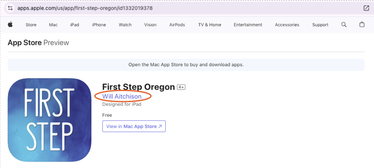Open the Watch menu
This screenshot has height=168, width=374.
(125, 25)
